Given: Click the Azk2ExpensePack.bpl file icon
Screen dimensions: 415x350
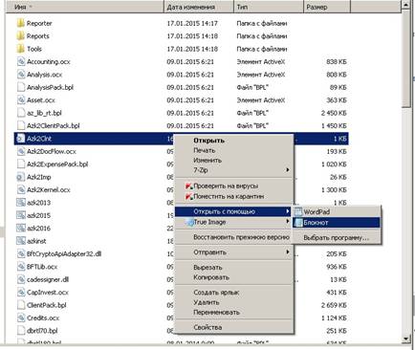Looking at the screenshot, I should tap(21, 164).
